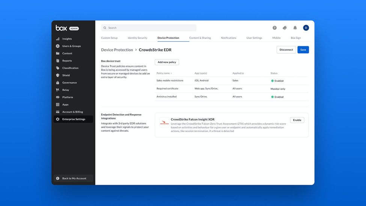Open the Notifications tab
Screen dimensions: 366x206
[229, 38]
